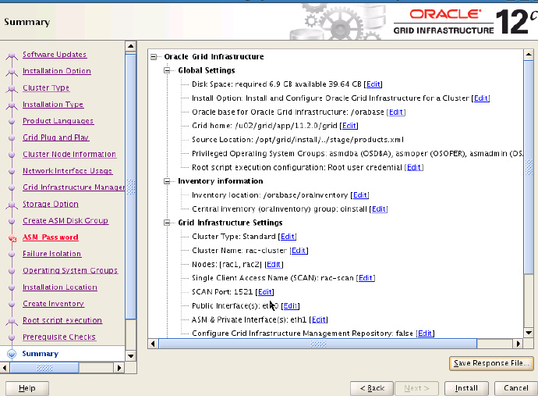Click the summary tree scroll-up arrow
The image size is (538, 396).
pos(529,55)
